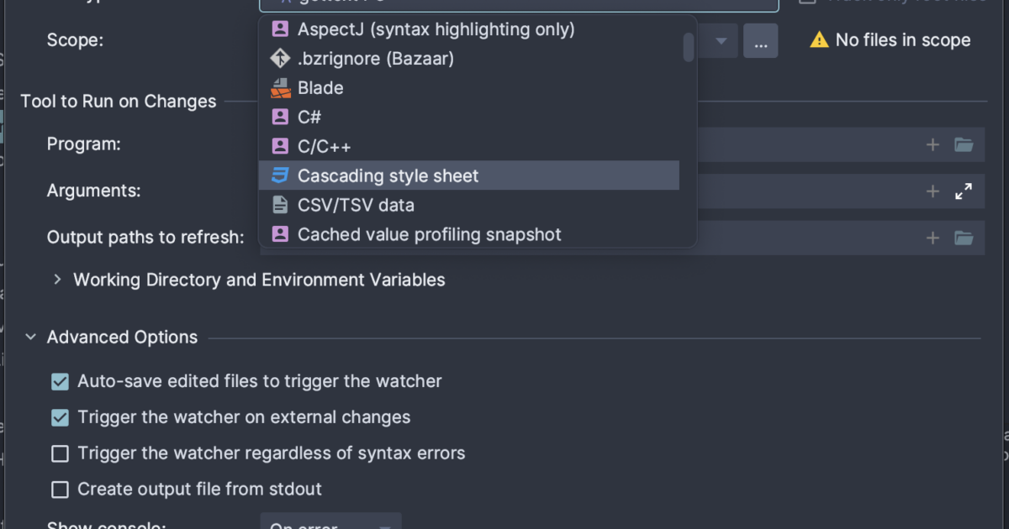Collapse the Advanced Options section
1009x529 pixels.
click(31, 338)
